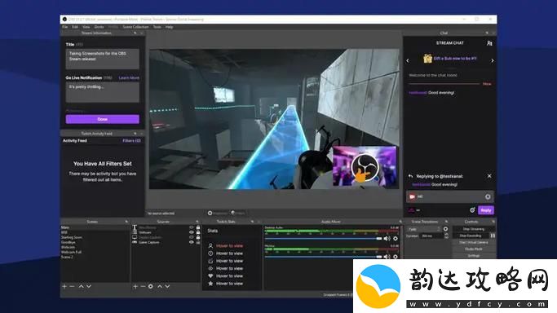Open Desktop Audio settings gear in mixer
557x313 pixels.
click(396, 239)
